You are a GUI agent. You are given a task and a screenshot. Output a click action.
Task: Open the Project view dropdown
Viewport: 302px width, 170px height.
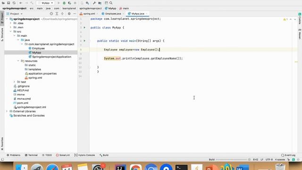pyautogui.click(x=15, y=14)
